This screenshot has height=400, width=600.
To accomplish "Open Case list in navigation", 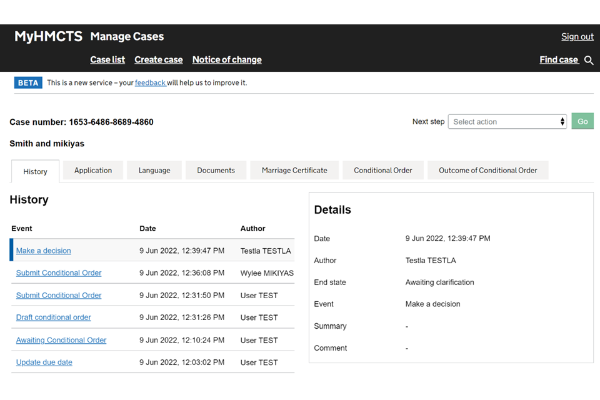I will (107, 60).
